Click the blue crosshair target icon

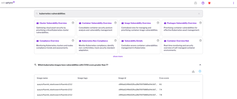(200, 71)
